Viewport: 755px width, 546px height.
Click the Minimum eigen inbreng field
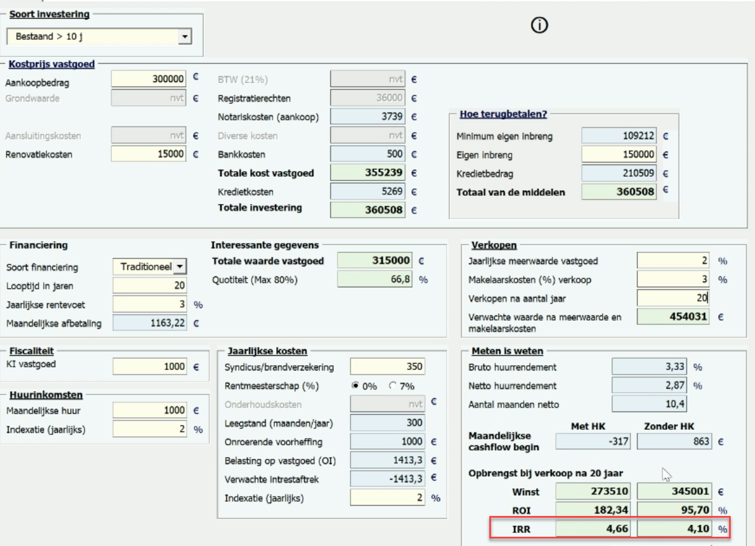(x=619, y=136)
